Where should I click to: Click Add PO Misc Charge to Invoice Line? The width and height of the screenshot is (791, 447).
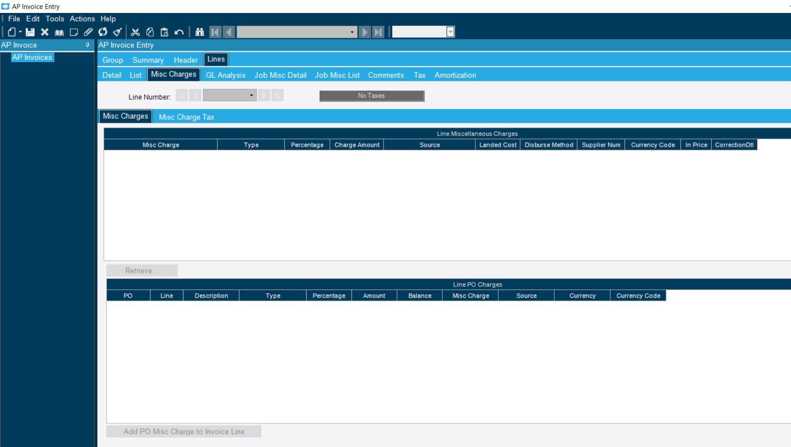coord(184,431)
